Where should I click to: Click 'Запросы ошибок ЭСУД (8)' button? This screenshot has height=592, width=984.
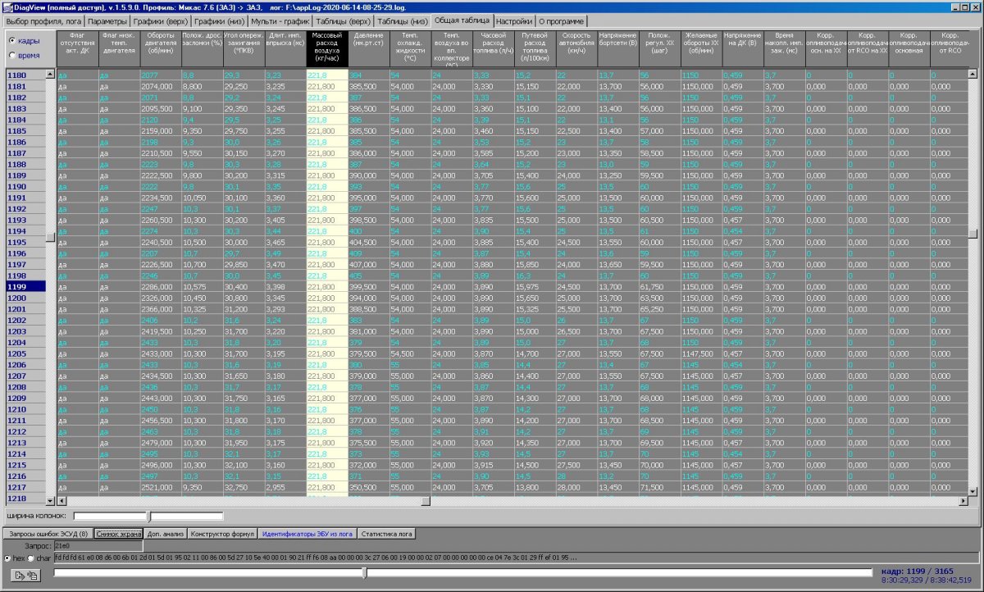[47, 534]
